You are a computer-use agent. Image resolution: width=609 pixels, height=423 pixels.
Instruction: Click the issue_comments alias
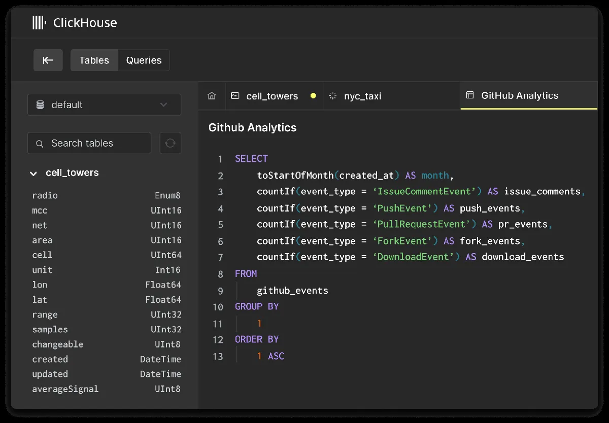click(x=542, y=192)
